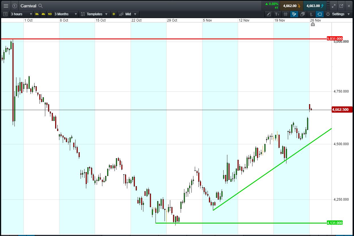Click the yellow D button
The height and width of the screenshot is (236, 354).
[x=114, y=14]
